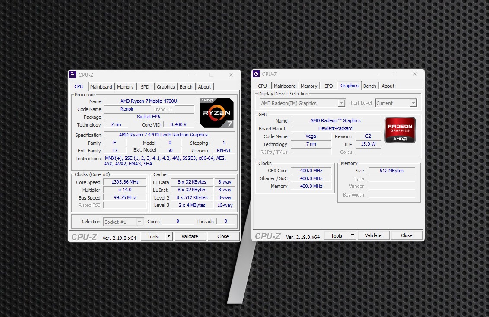Switch to Graphics tab in CPU window
Screen dimensions: 489x317
tap(166, 87)
